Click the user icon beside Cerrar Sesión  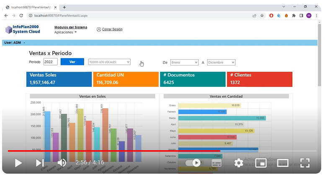[x=99, y=29]
